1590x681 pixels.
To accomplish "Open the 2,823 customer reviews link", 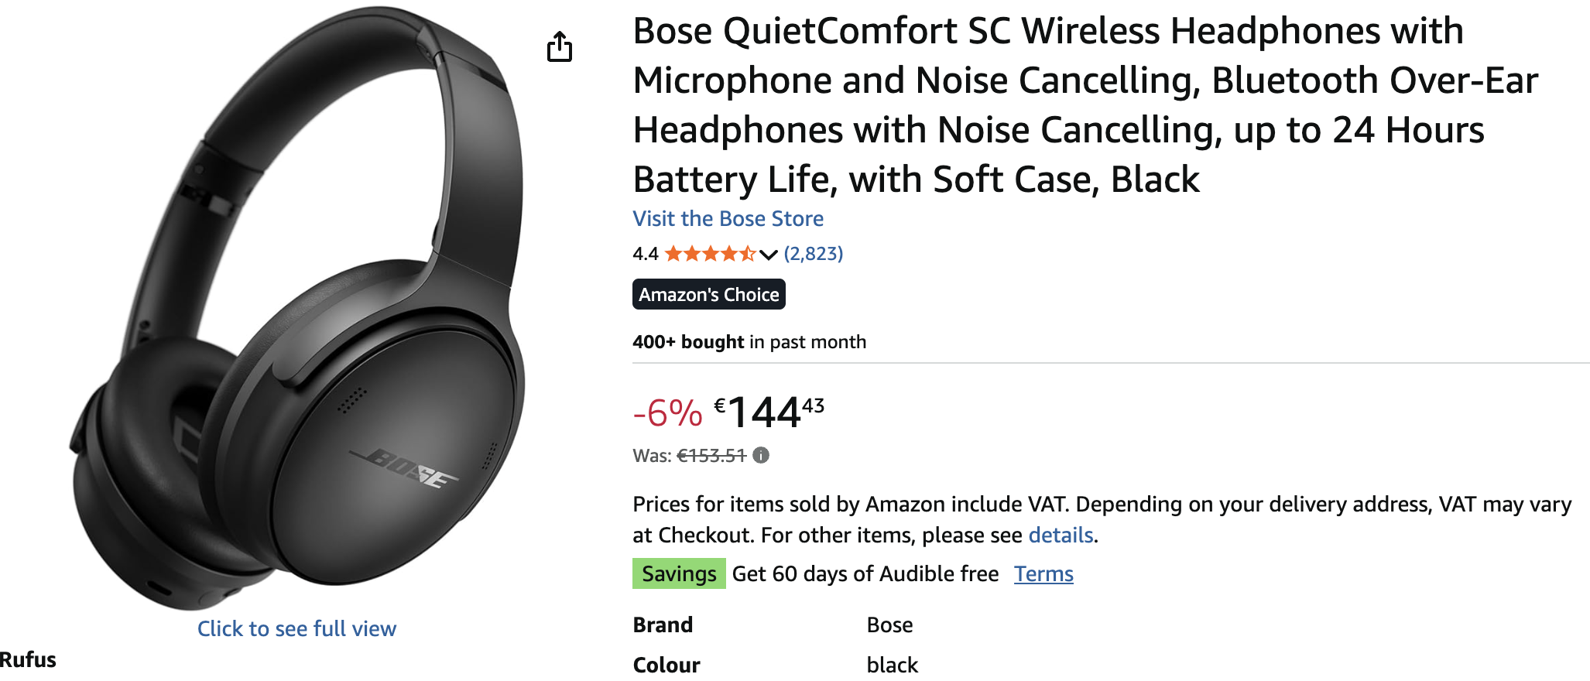I will 813,254.
